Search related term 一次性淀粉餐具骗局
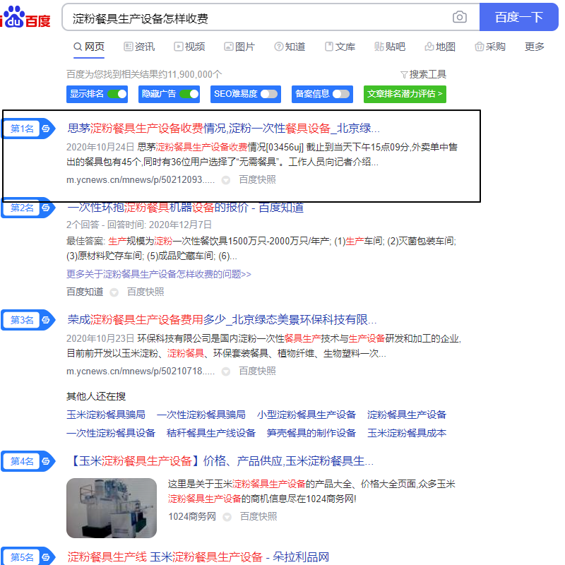 click(x=201, y=415)
